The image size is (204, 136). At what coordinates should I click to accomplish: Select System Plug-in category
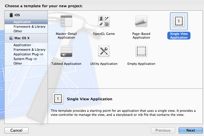tap(26, 59)
